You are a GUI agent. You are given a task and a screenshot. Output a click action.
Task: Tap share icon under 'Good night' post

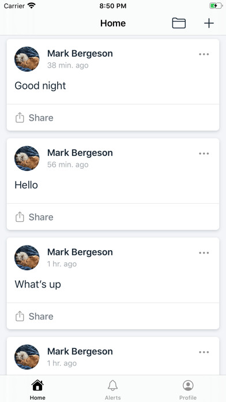pos(20,118)
